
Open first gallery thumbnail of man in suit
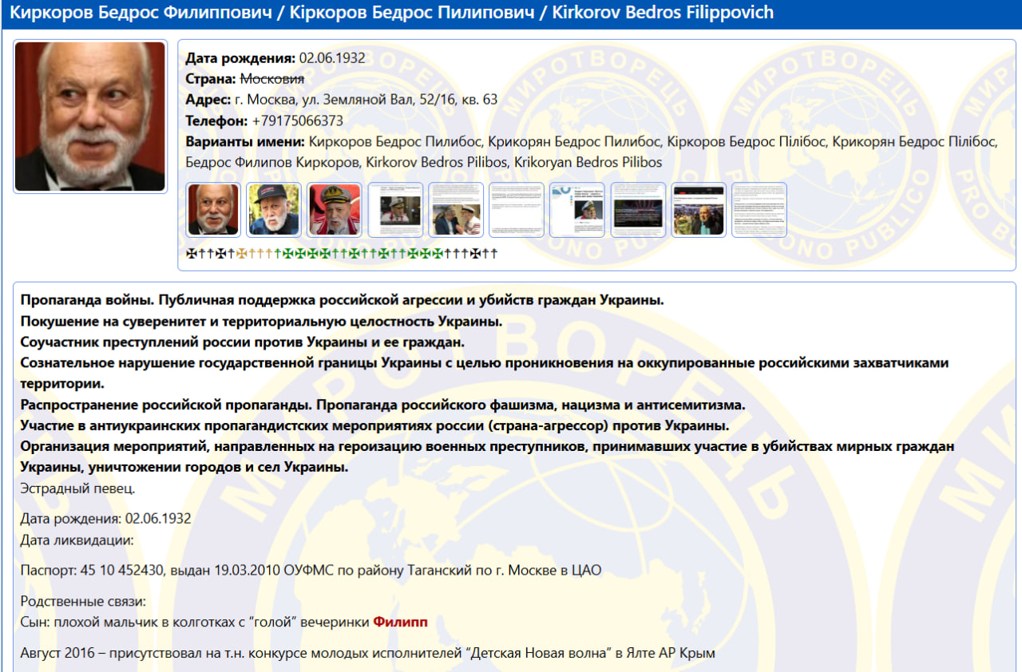coord(213,210)
